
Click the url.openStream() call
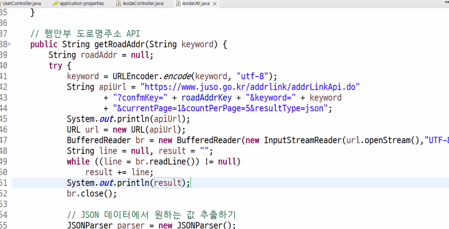(383, 140)
